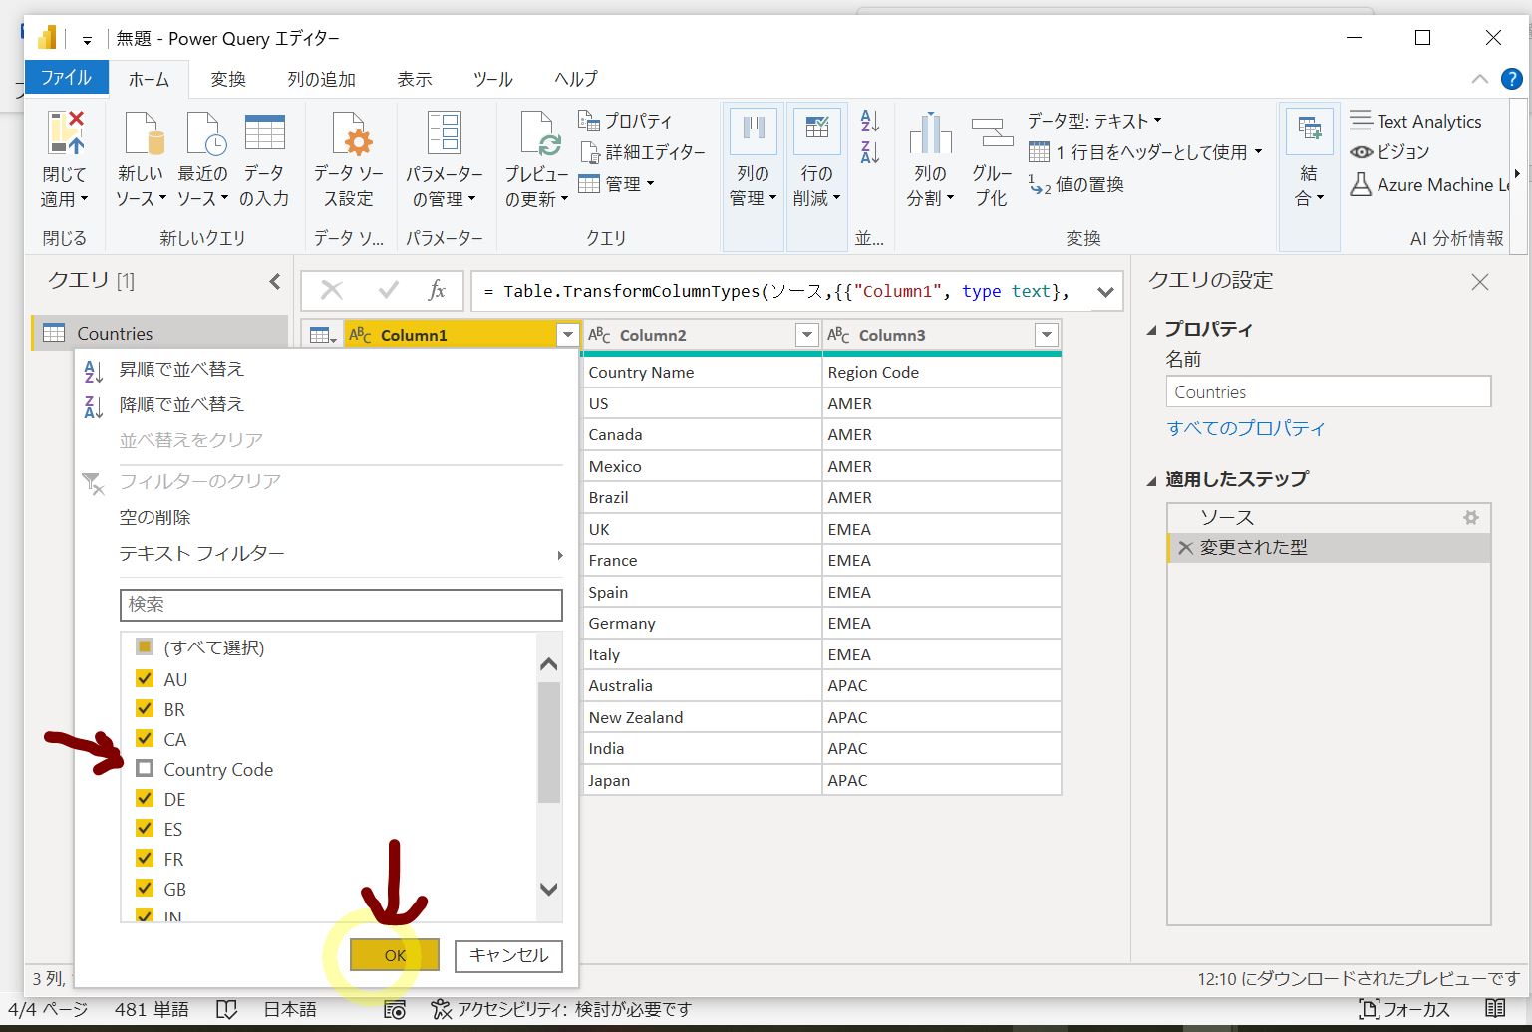Open Data source settings icon
The image size is (1532, 1032).
[x=351, y=133]
